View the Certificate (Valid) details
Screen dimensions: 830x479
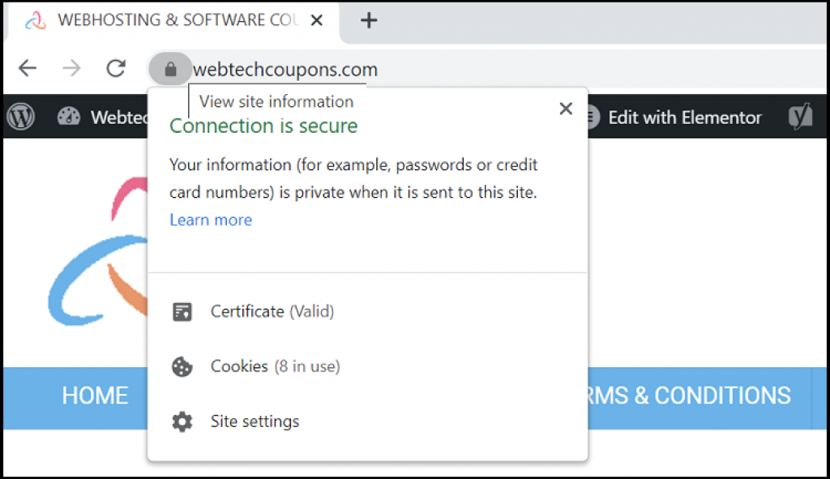coord(272,311)
